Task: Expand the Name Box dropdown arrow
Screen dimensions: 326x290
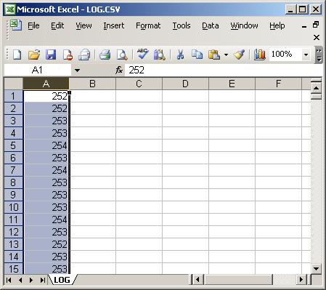Action: 77,71
